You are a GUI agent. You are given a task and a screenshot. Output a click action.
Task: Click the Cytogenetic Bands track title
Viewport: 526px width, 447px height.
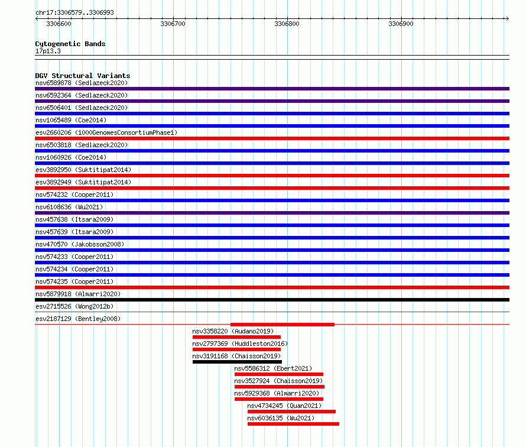point(70,44)
